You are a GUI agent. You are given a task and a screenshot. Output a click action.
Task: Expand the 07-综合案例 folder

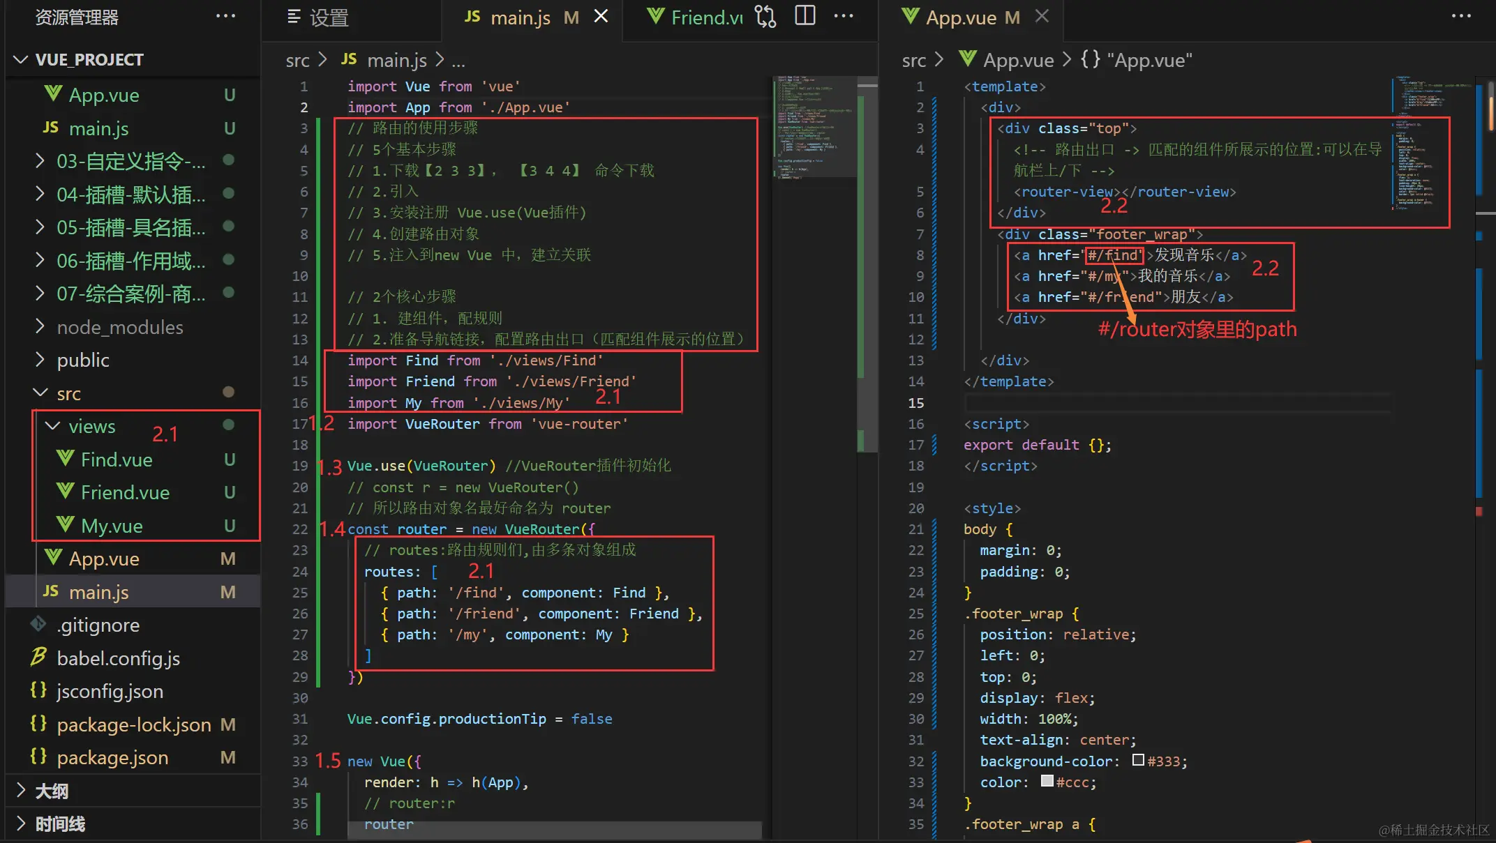click(40, 294)
